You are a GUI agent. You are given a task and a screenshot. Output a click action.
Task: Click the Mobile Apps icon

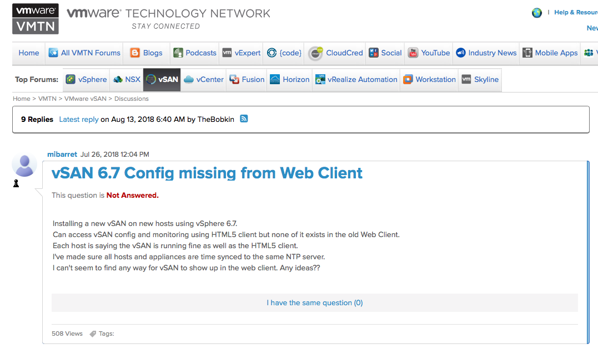click(x=527, y=53)
